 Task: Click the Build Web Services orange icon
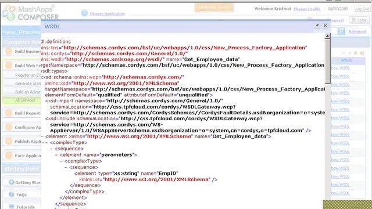click(x=9, y=65)
